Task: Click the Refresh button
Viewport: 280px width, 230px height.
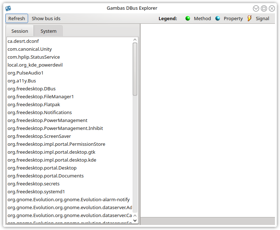Action: (17, 18)
